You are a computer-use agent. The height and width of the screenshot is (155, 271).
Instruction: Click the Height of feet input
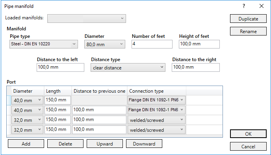(199, 44)
